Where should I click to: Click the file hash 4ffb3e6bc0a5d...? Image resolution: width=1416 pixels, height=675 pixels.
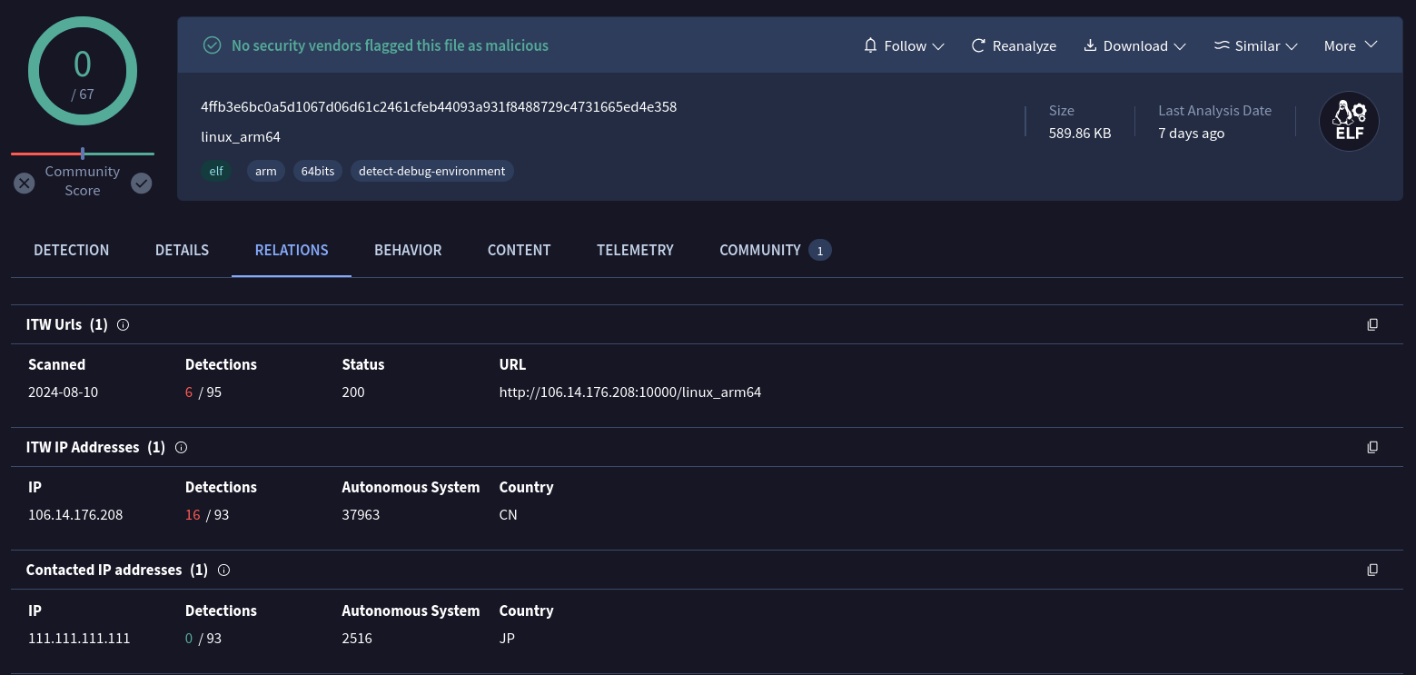pos(439,106)
